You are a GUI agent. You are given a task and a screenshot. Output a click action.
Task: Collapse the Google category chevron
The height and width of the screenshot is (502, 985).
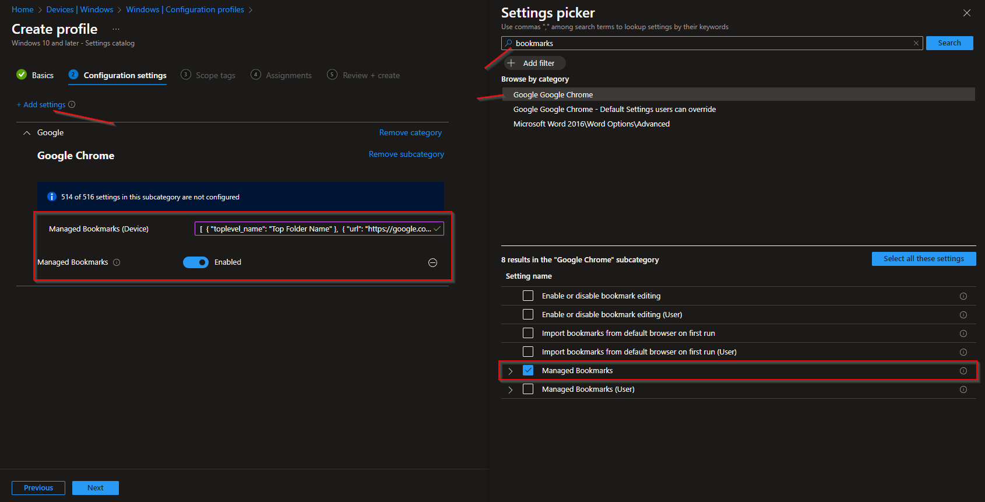26,133
